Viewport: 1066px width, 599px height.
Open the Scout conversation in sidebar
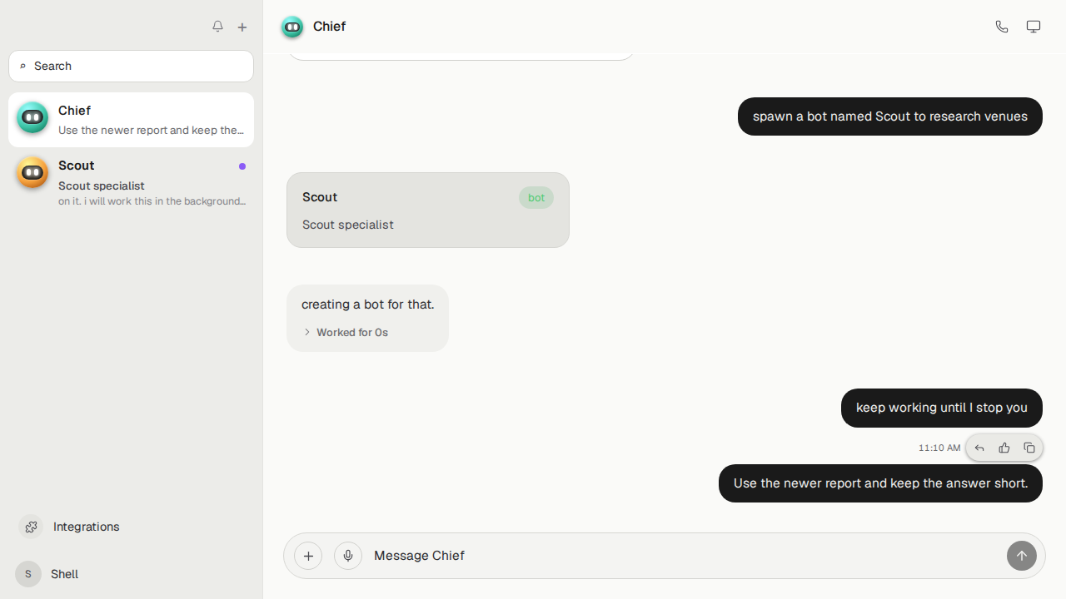[x=131, y=182]
